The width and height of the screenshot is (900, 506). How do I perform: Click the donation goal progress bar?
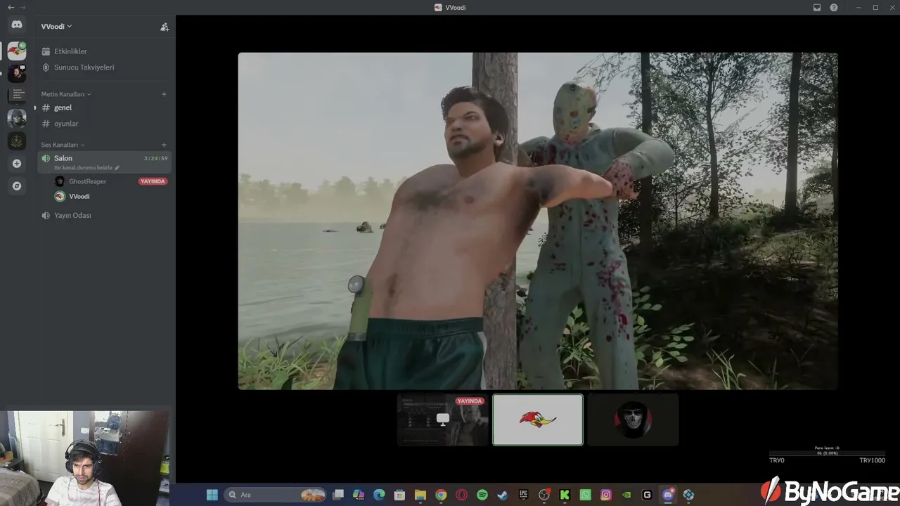coord(827,453)
